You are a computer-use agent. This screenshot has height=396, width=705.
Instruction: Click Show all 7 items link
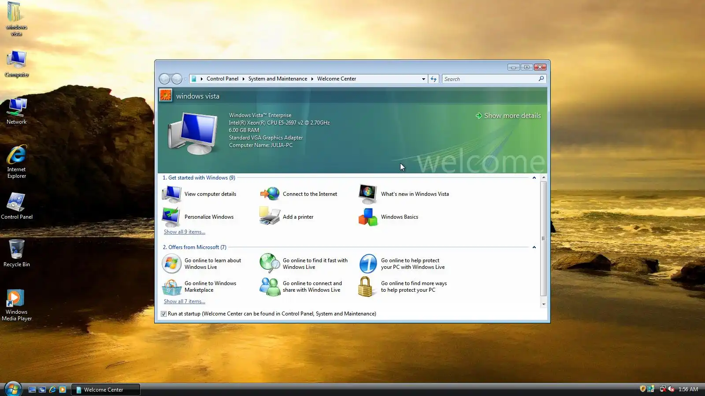185,301
